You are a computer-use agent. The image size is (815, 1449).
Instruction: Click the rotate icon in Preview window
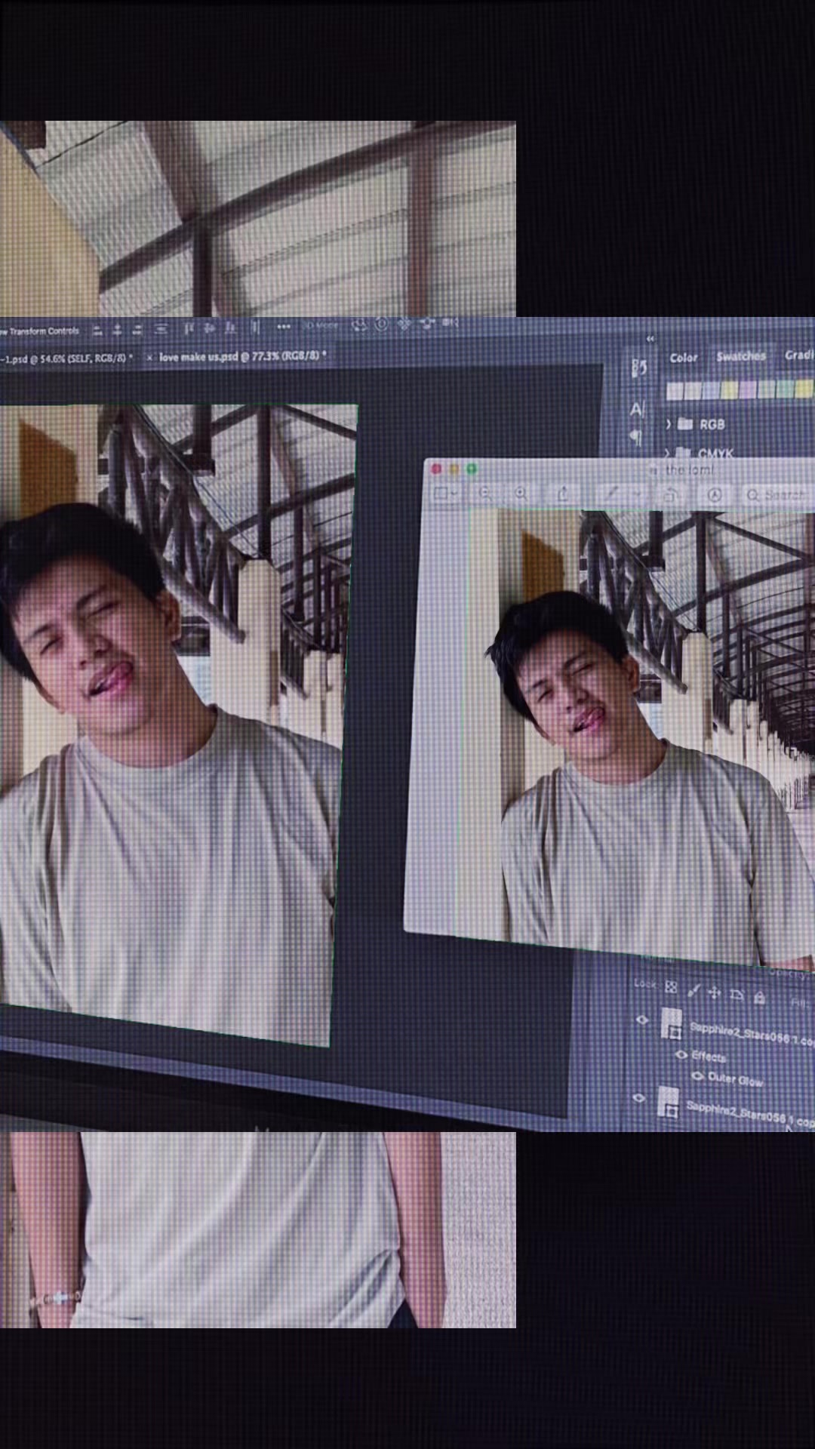(x=672, y=496)
